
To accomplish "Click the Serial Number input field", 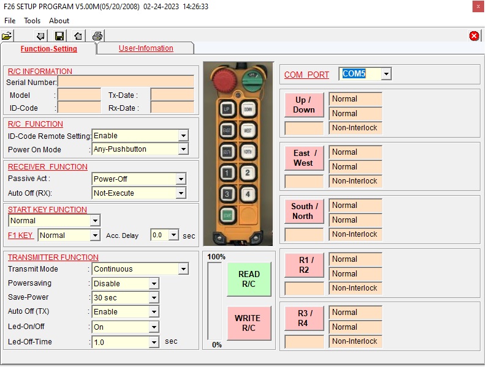I will tap(126, 82).
